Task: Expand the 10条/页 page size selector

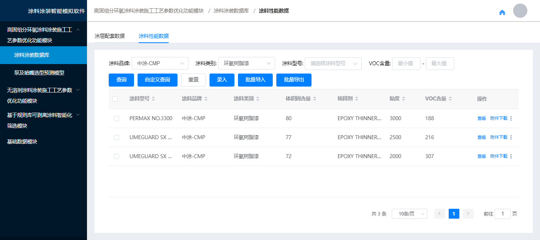Action: (x=409, y=214)
